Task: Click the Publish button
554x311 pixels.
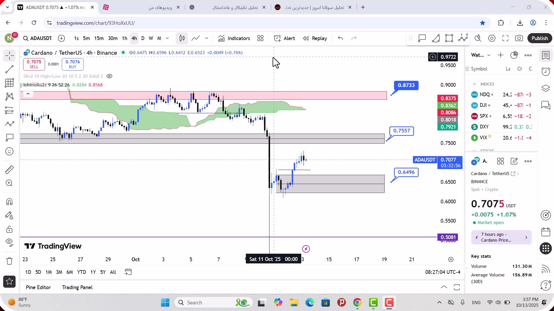Action: coord(540,38)
